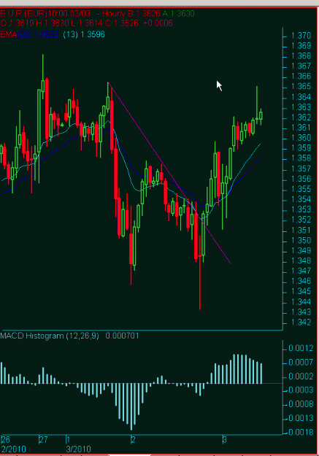
Task: Click the +0.0006 change value
Action: (x=158, y=23)
